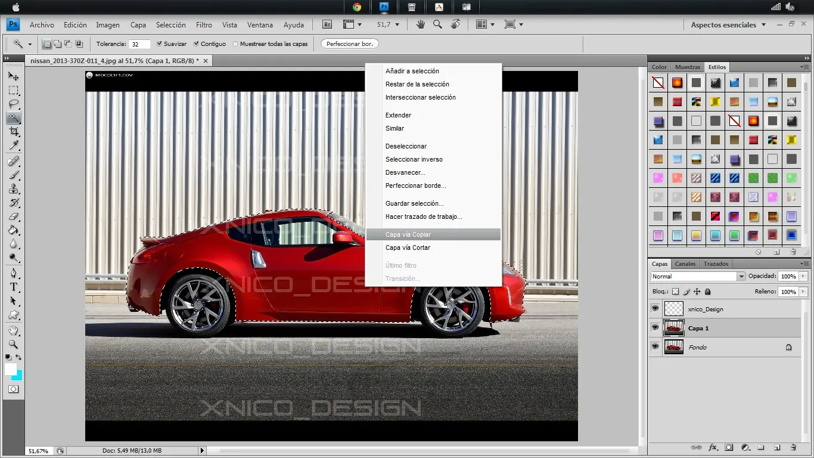Create a new layer group folder
This screenshot has width=814, height=458.
point(761,447)
